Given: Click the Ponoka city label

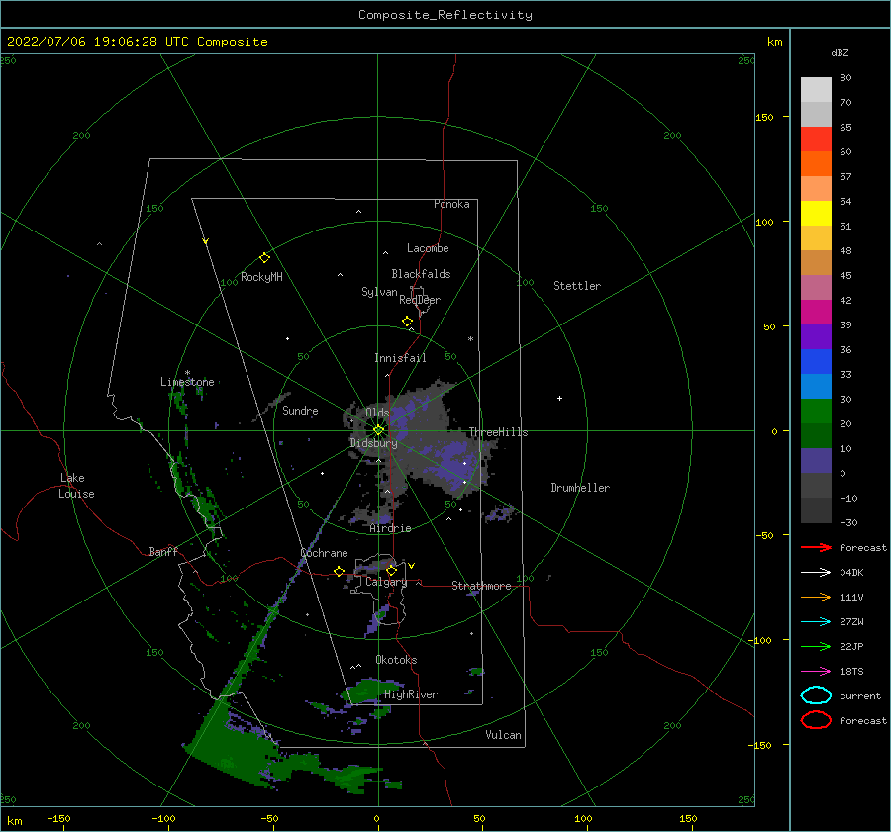Looking at the screenshot, I should (451, 204).
